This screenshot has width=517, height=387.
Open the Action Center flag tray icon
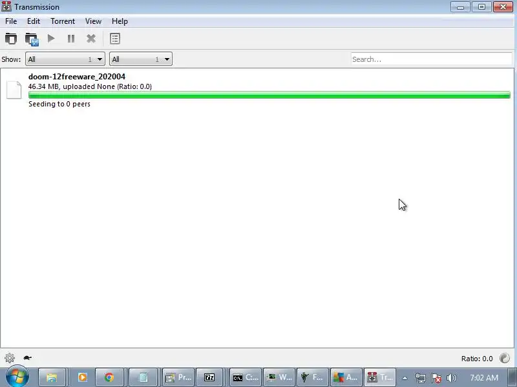tap(436, 378)
